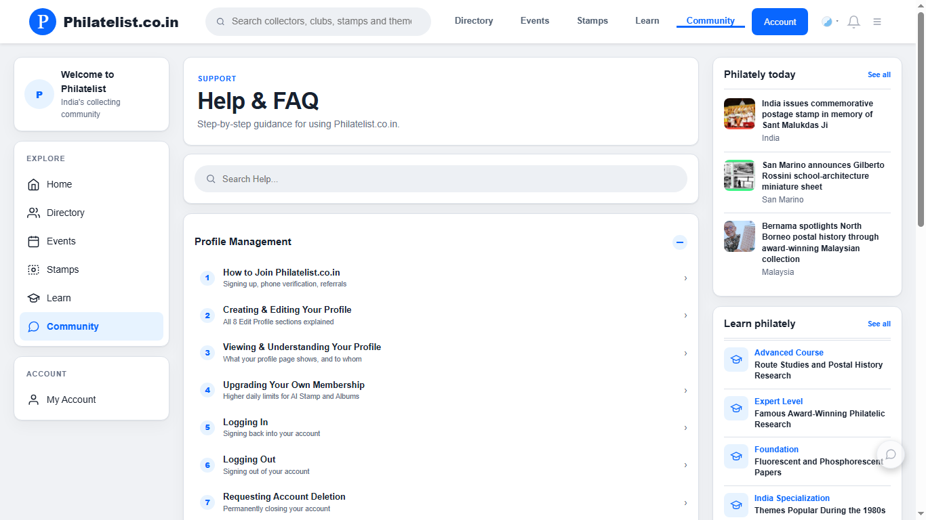Focus the header search collectors field
This screenshot has width=926, height=520.
318,22
